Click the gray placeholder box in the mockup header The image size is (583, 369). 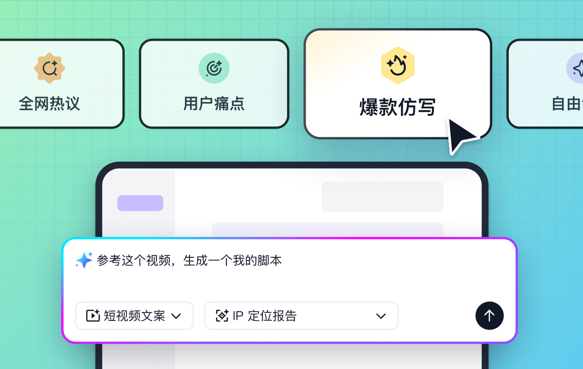point(382,197)
